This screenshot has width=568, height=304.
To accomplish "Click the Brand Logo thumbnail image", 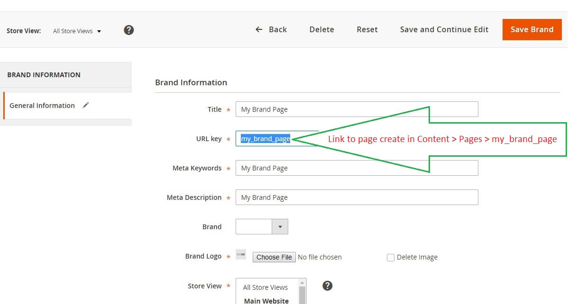I will [x=241, y=255].
